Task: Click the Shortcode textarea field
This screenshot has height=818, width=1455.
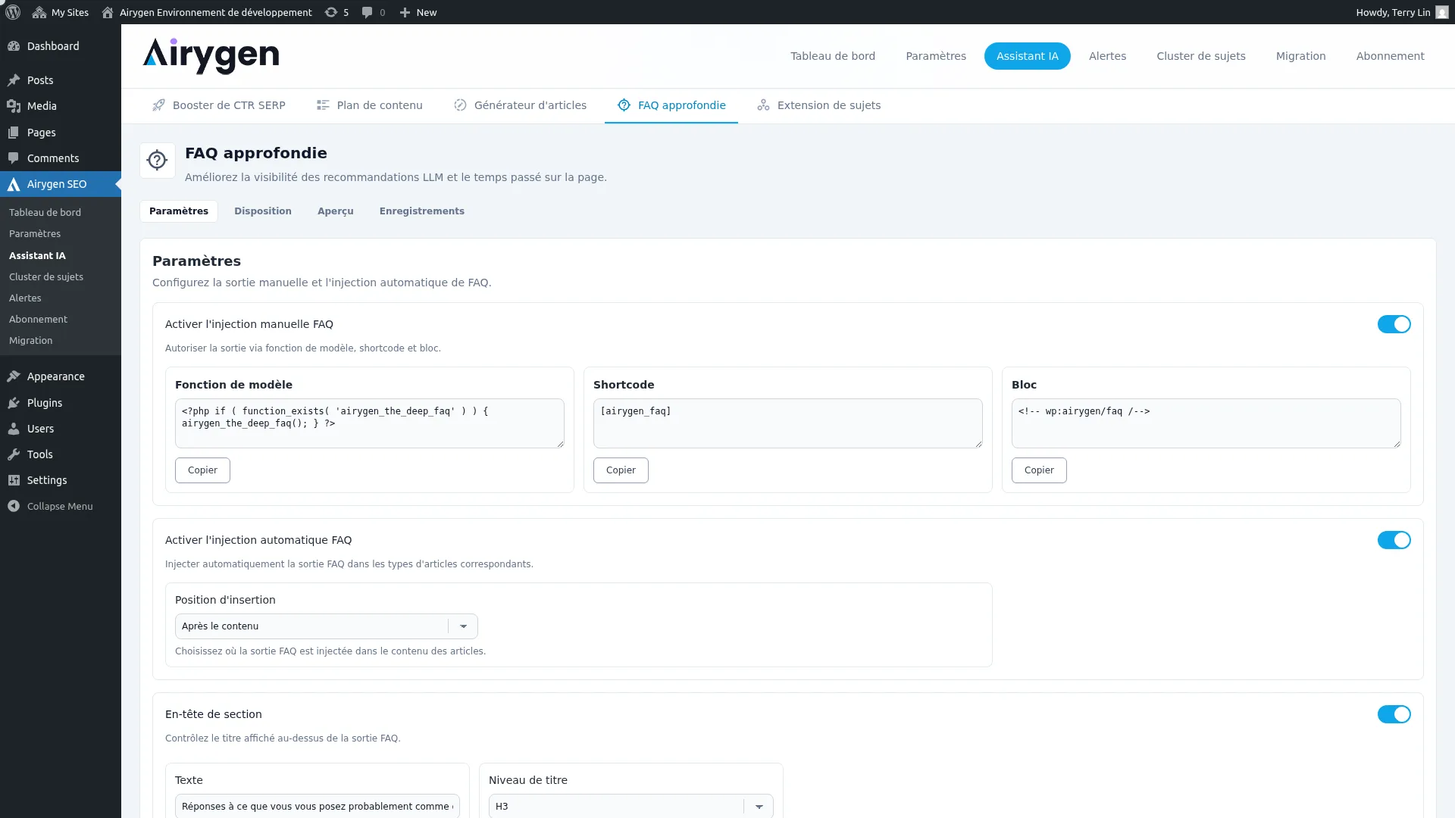Action: [x=788, y=423]
